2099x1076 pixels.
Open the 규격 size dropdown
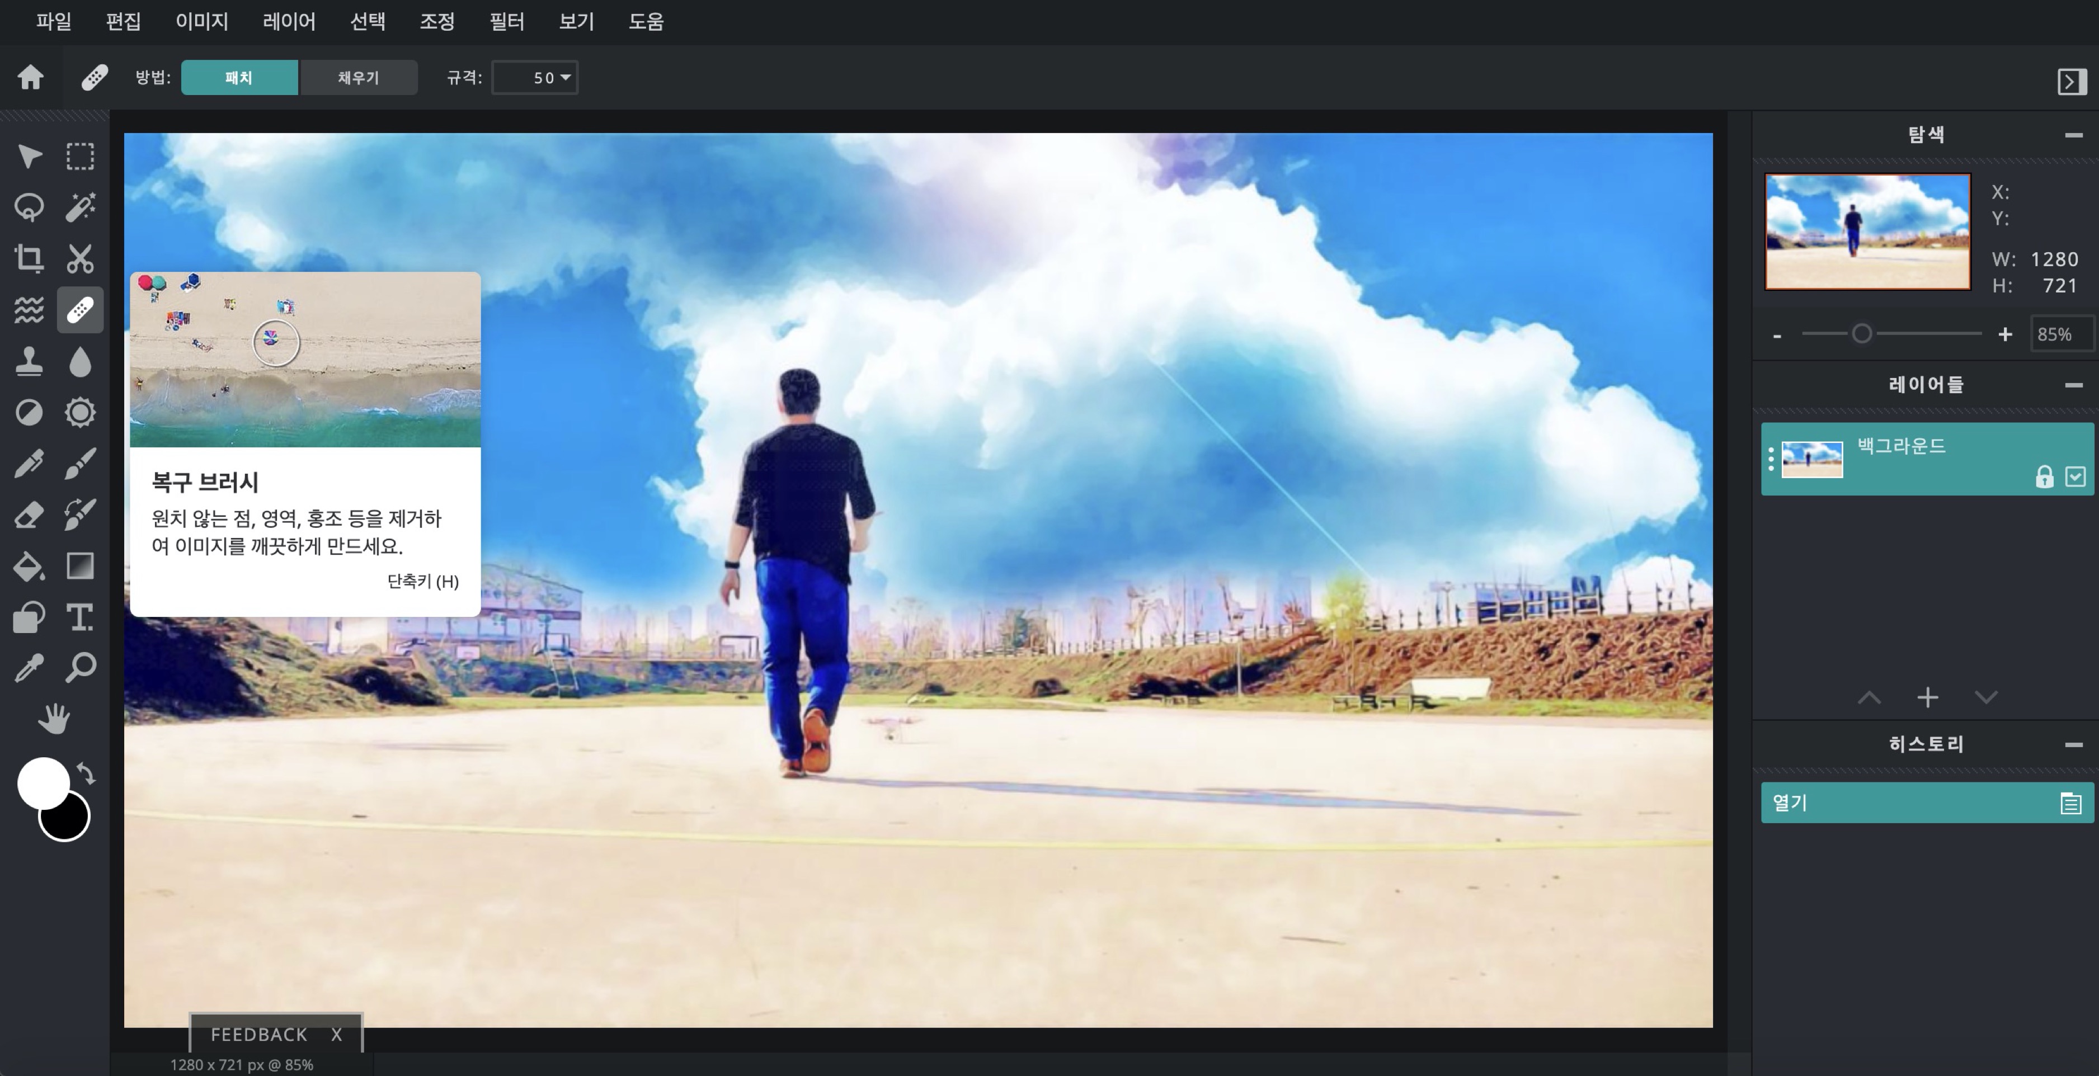[535, 77]
